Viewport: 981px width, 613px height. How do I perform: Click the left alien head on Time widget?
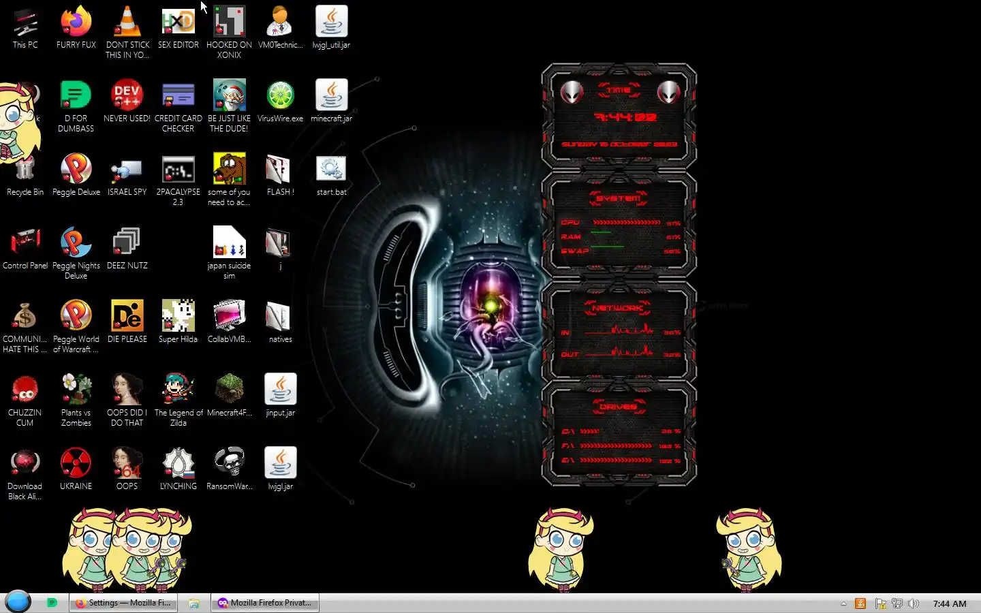tap(572, 92)
